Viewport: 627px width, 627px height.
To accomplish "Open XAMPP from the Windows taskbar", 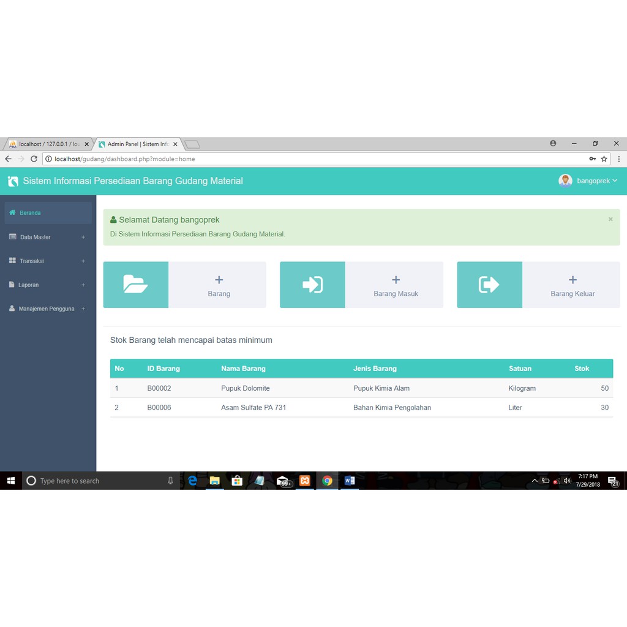I will click(x=305, y=481).
